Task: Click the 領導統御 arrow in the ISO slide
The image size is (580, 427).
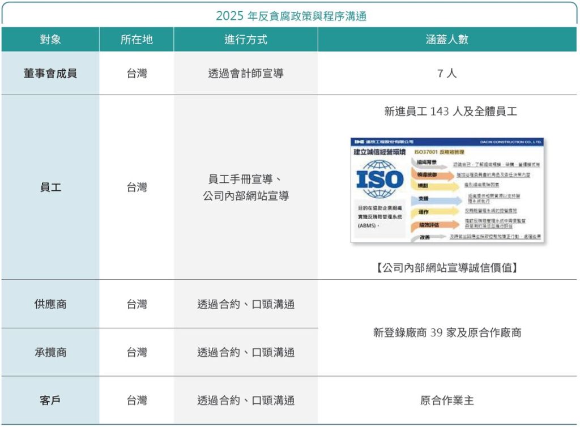Action: click(x=432, y=175)
